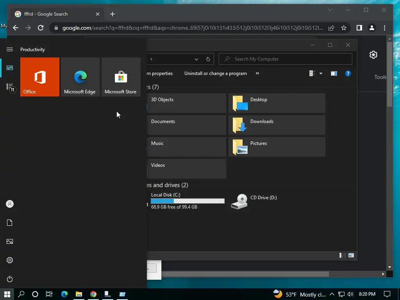Launch Microsoft Edge tile

pos(80,77)
